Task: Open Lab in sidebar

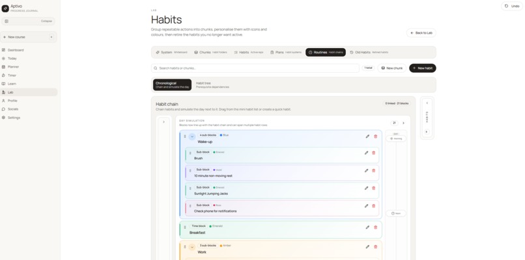Action: point(29,92)
